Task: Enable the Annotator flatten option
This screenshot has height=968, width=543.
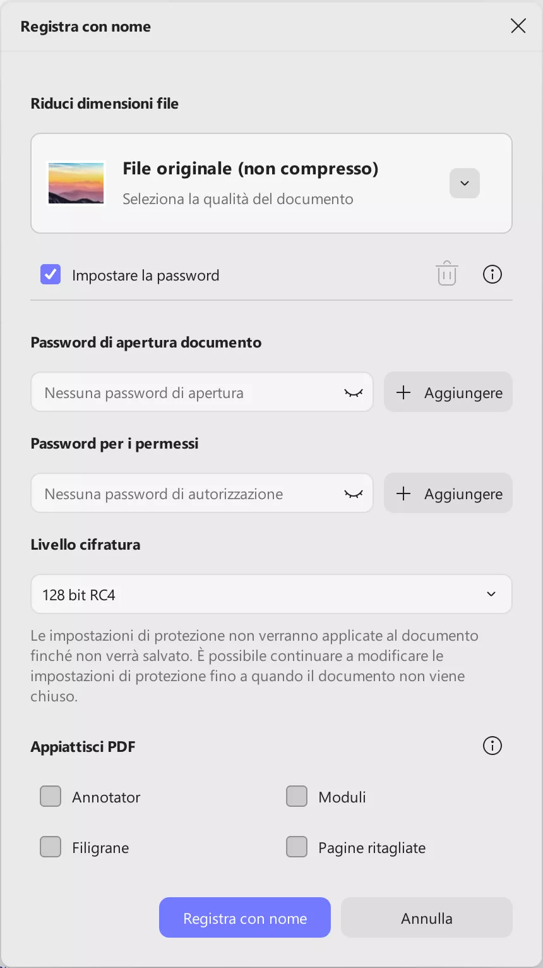Action: coord(51,796)
